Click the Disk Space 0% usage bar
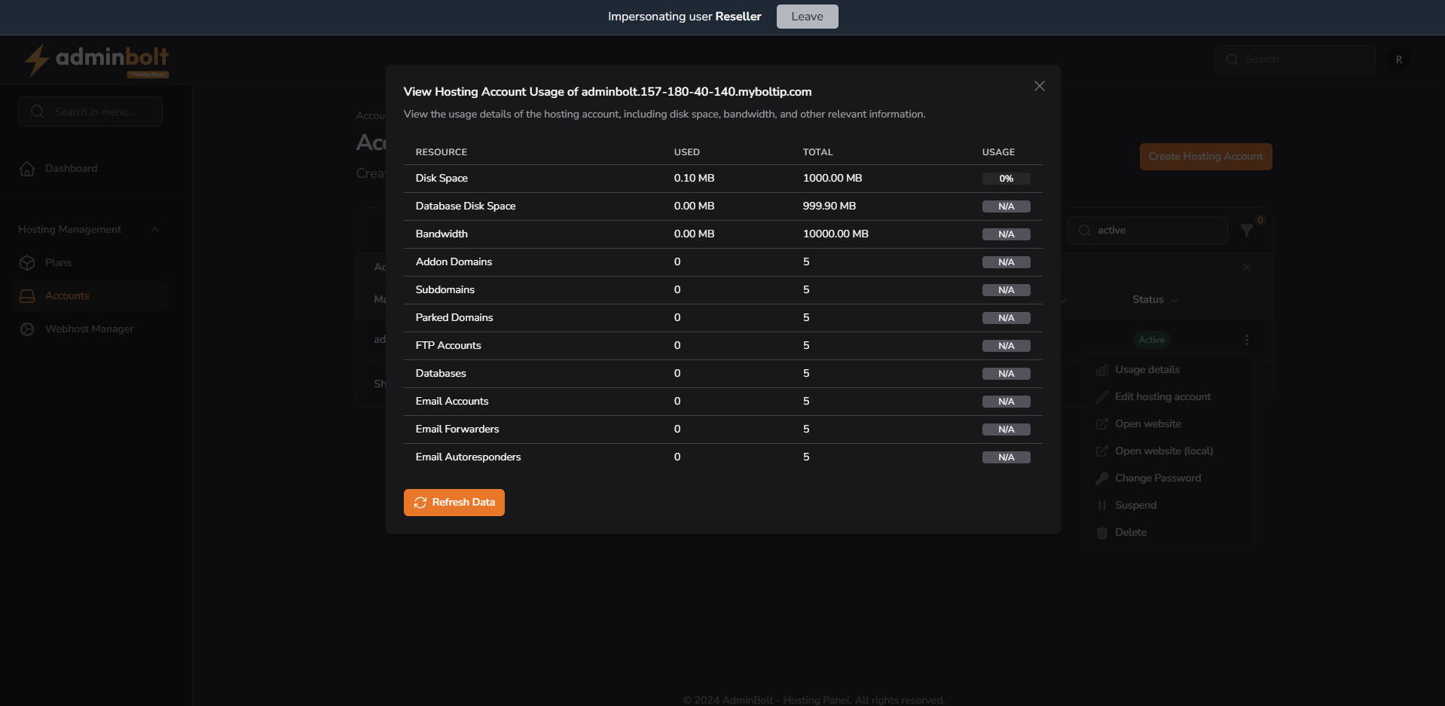This screenshot has width=1445, height=706. (x=1007, y=179)
